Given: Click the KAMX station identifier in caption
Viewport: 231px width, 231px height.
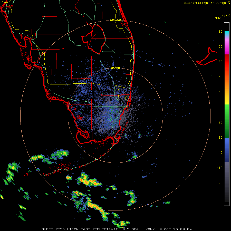Looking at the screenshot, I should pos(150,229).
